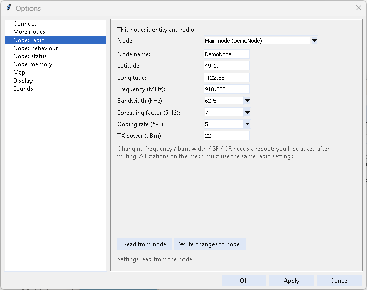Viewport: 367px width, 290px height.
Task: Expand the Node selection dropdown arrow
Action: [314, 41]
